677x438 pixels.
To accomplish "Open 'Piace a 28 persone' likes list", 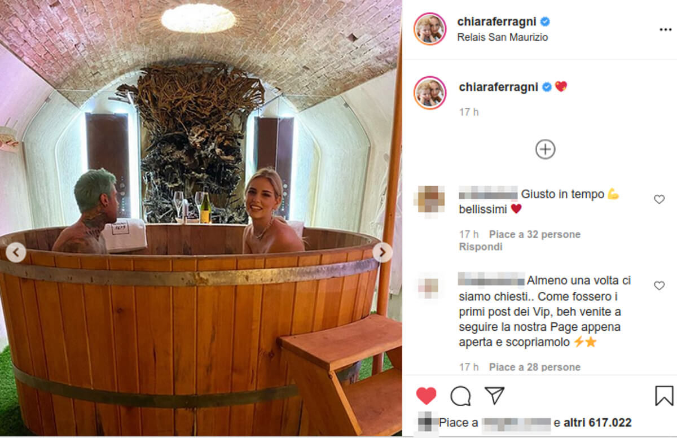I will pyautogui.click(x=535, y=367).
